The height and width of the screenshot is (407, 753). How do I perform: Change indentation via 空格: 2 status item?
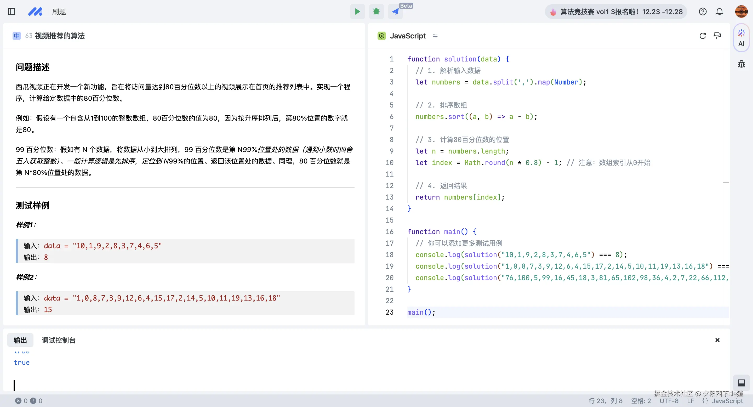pos(641,401)
